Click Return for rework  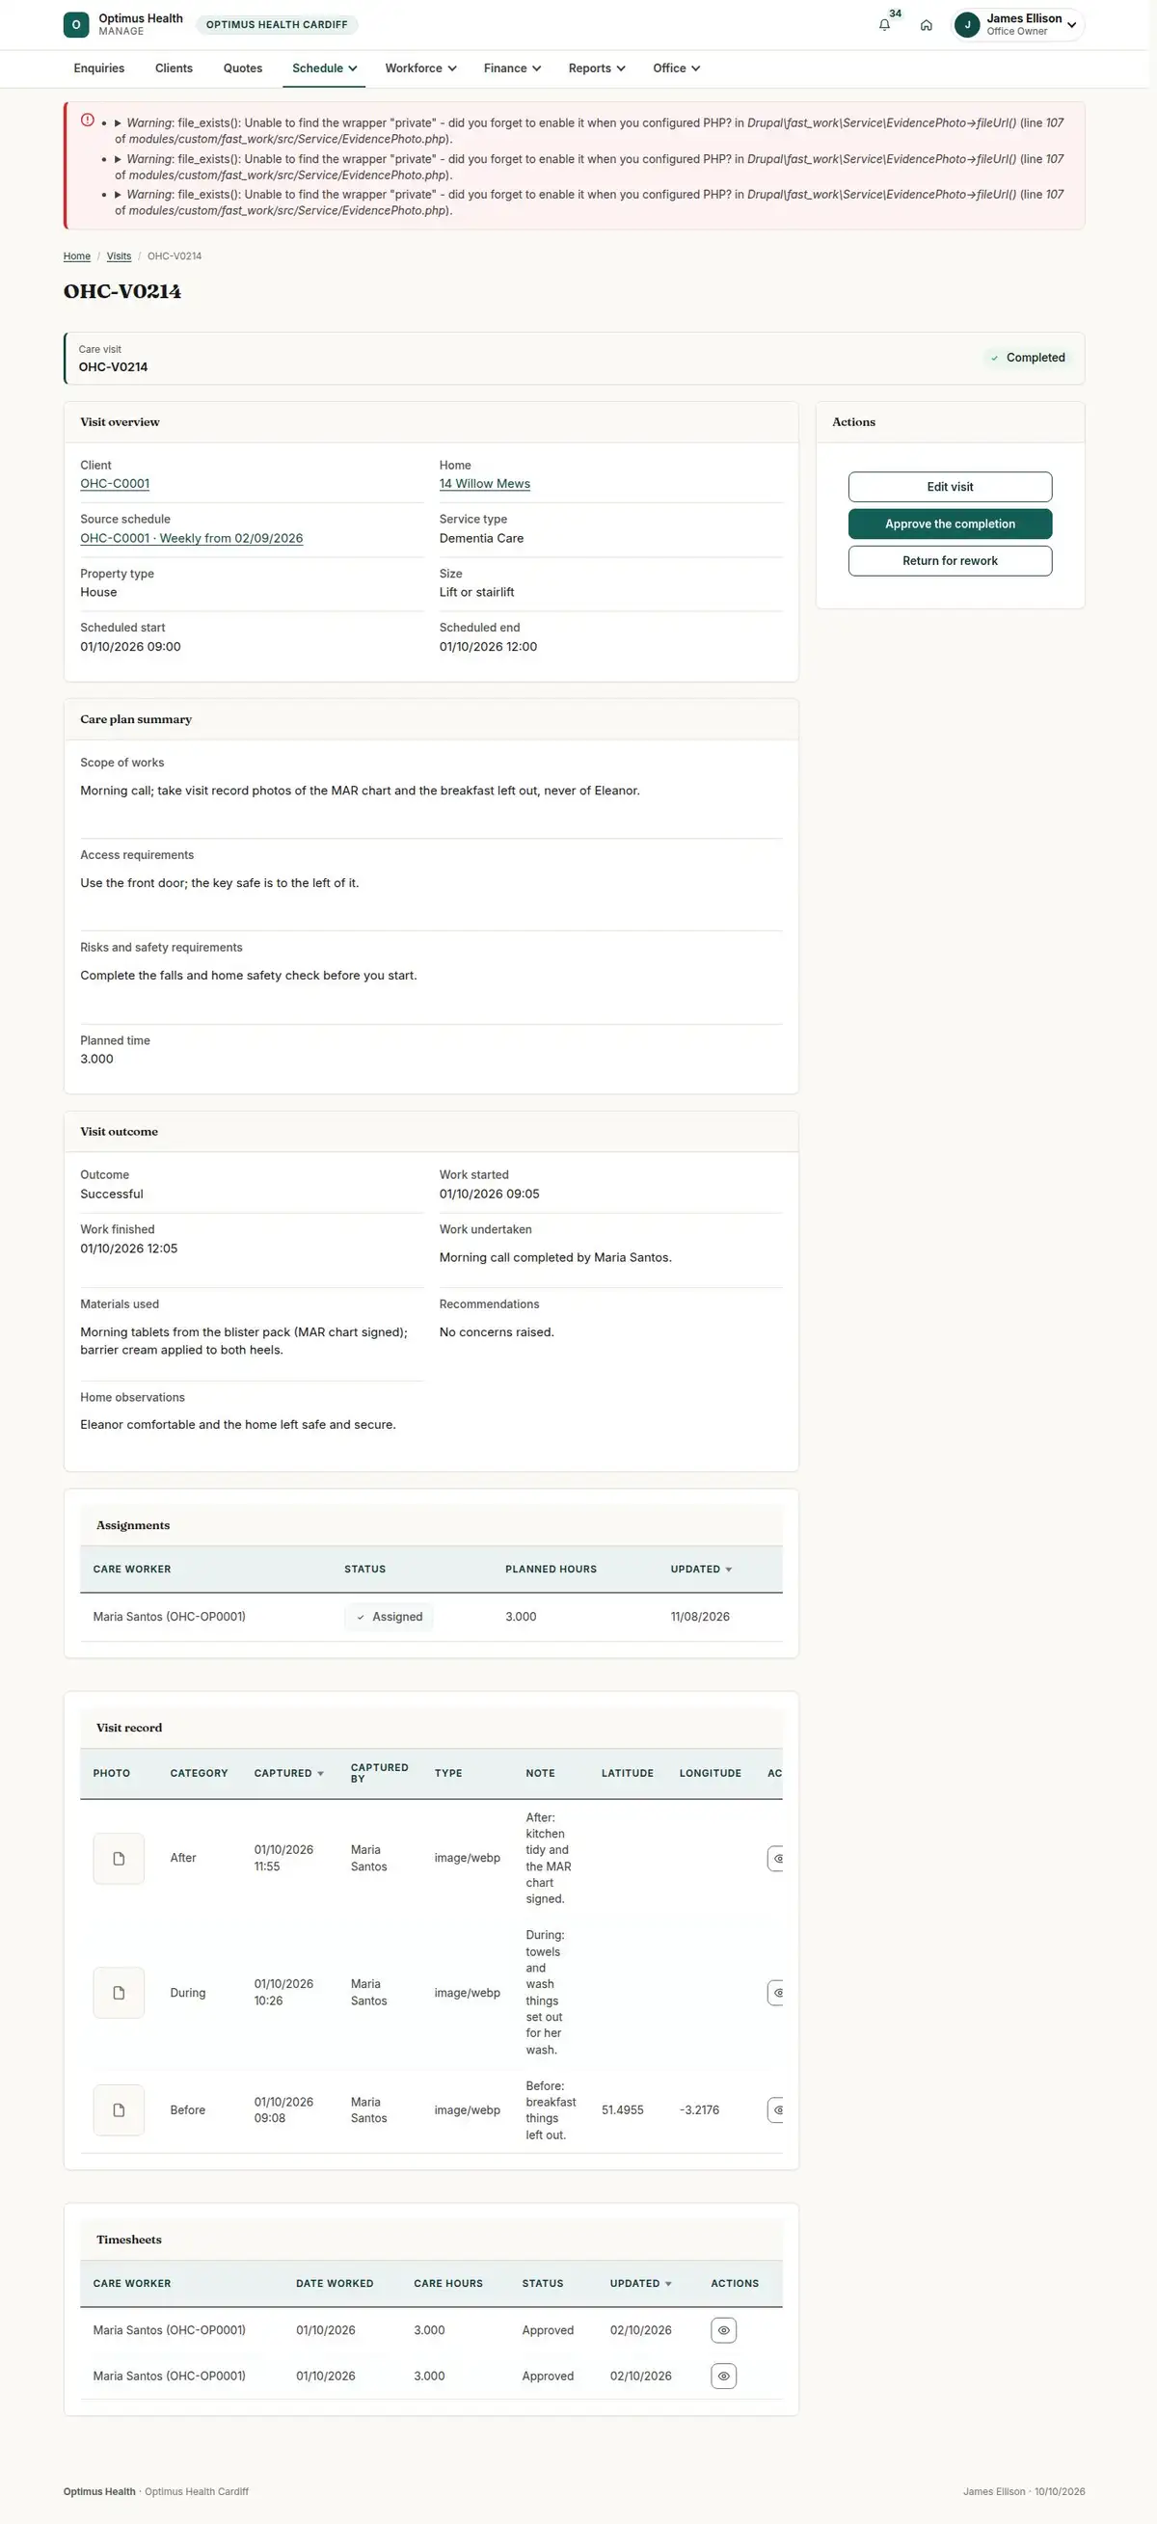point(950,561)
